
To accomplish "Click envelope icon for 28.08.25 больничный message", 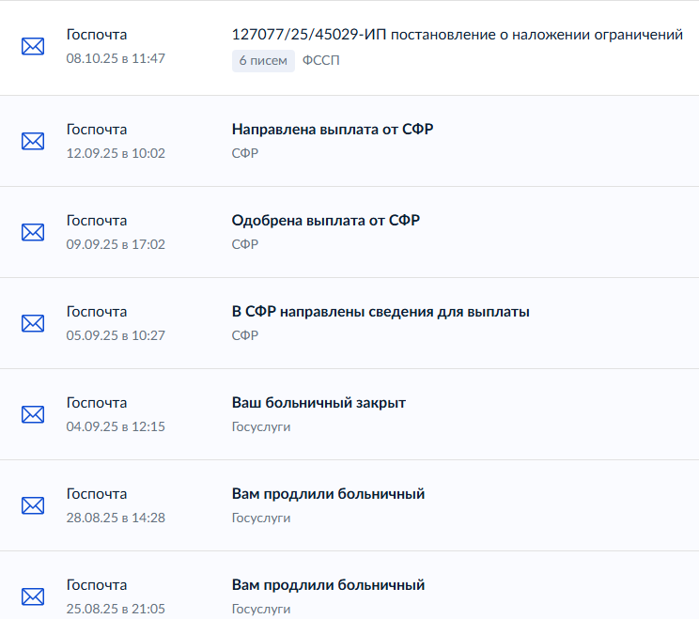I will point(33,505).
